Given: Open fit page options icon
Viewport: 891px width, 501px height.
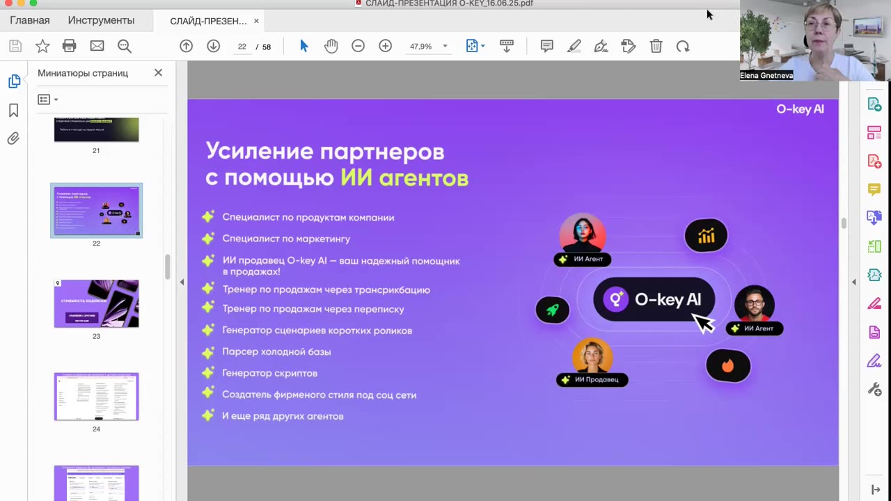Looking at the screenshot, I should pos(475,46).
